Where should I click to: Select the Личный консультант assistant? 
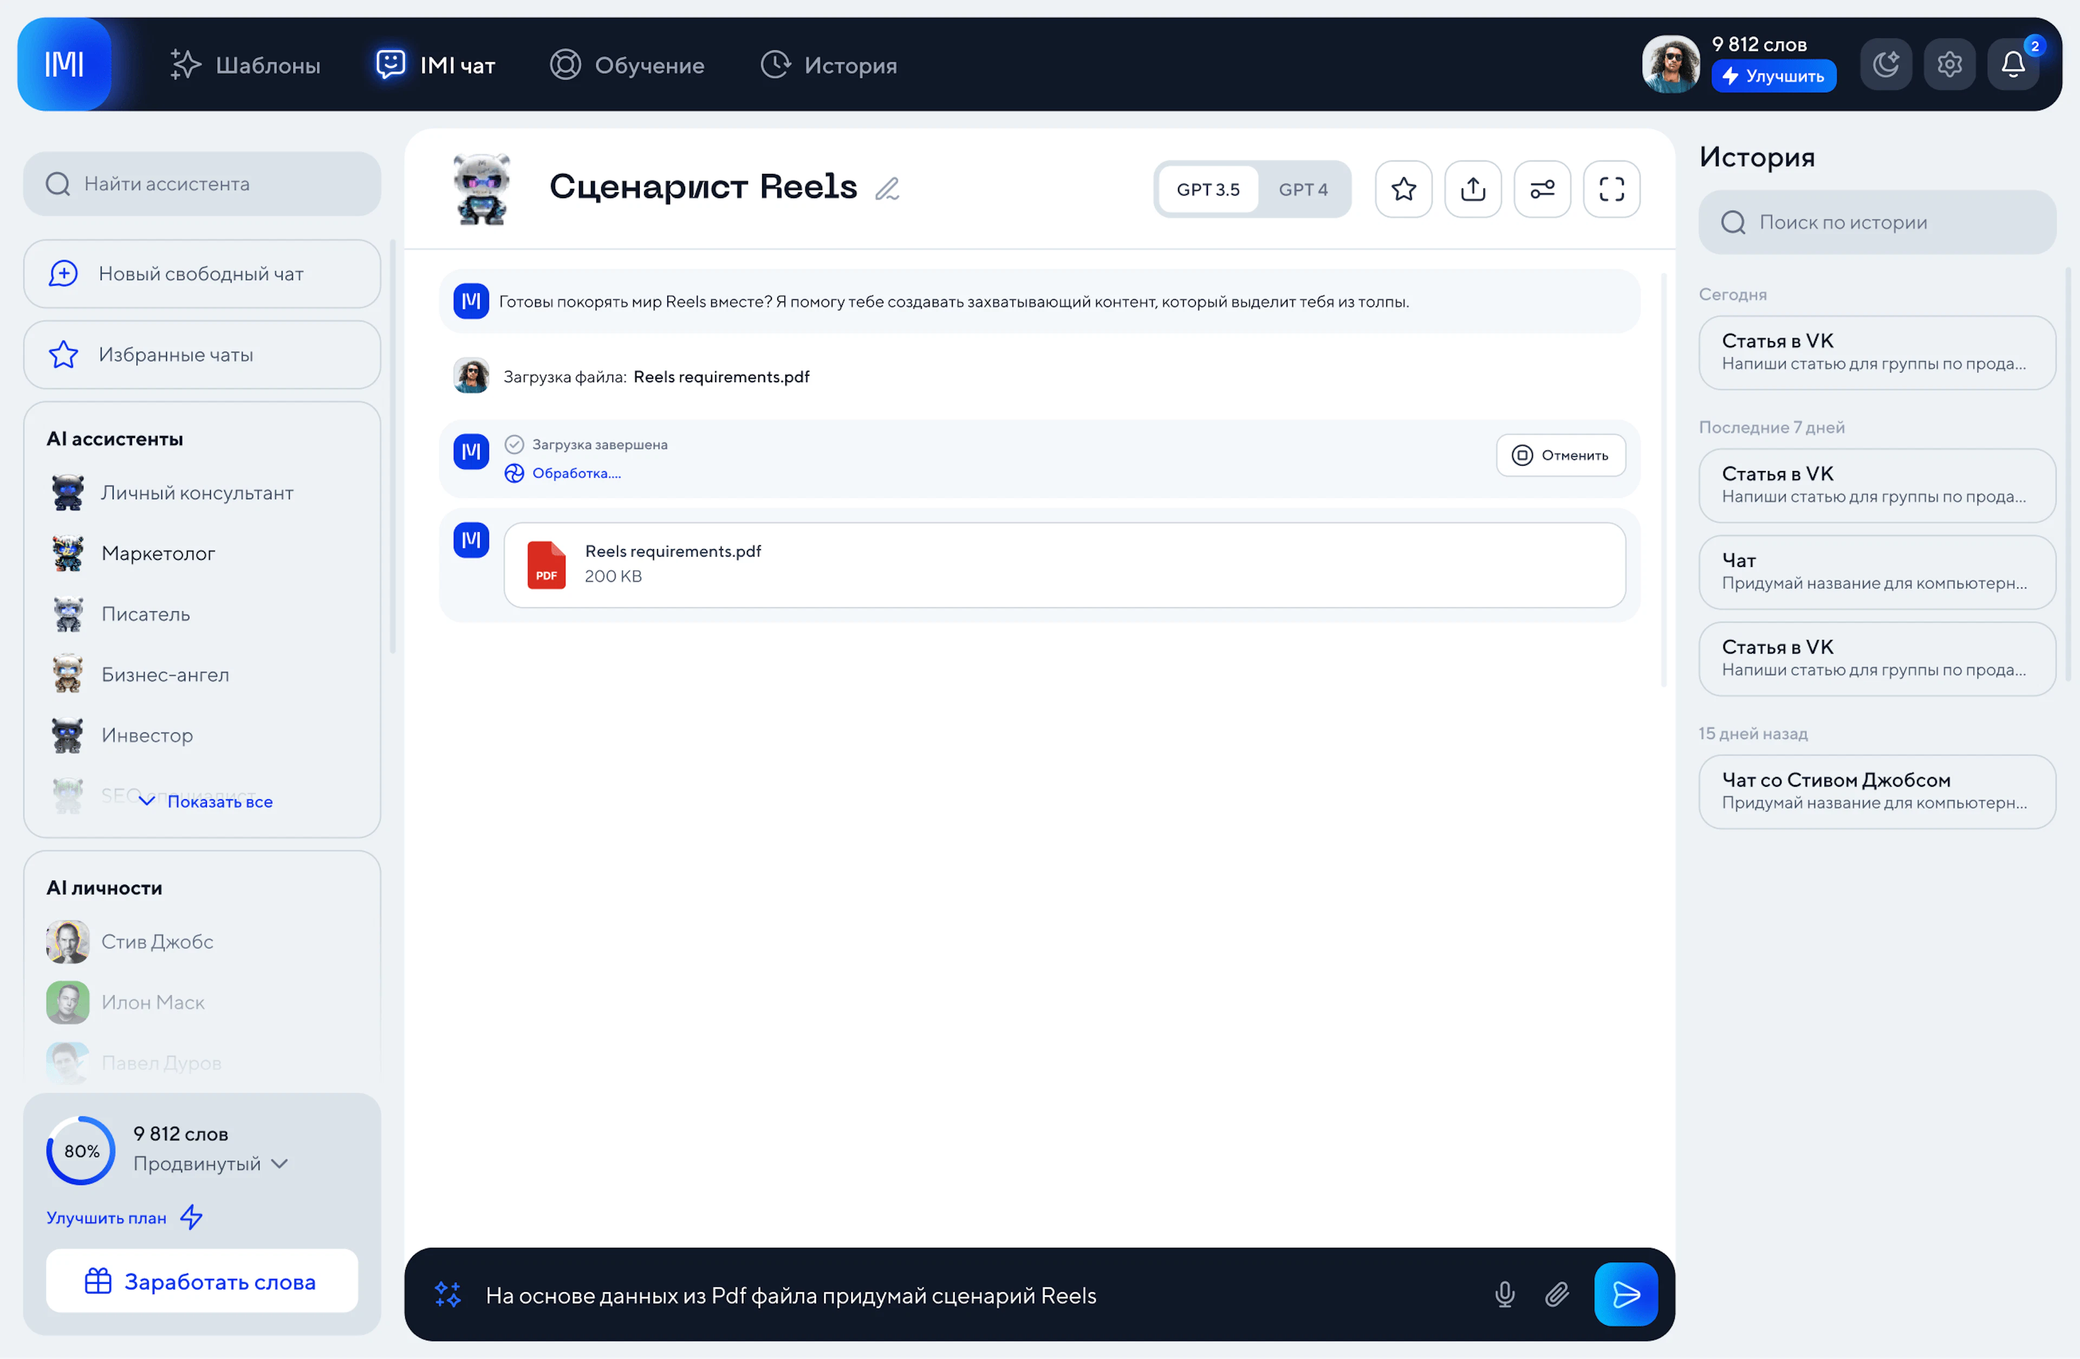[172, 493]
